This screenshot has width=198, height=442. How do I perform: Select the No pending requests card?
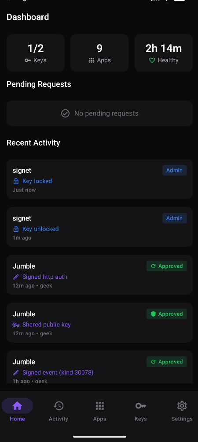tap(99, 113)
